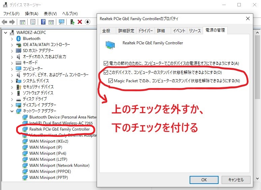Click the toolbar Forward arrow icon
Image resolution: width=261 pixels, height=190 pixels.
[12, 22]
